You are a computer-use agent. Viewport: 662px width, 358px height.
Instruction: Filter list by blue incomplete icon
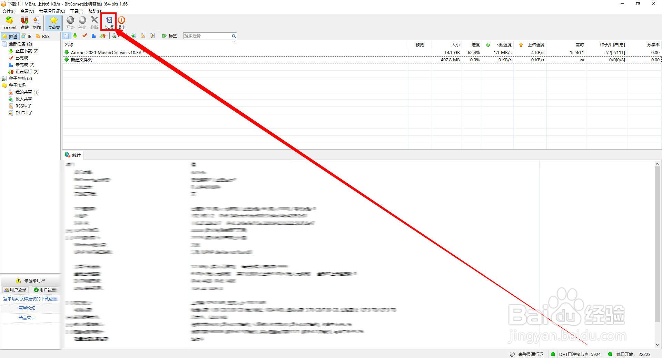click(93, 36)
